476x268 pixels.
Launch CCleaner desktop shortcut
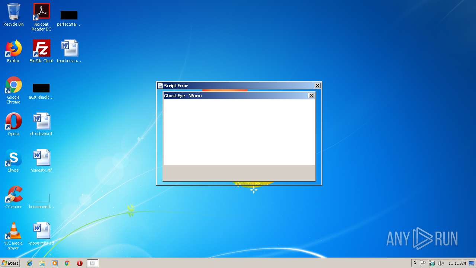[13, 197]
